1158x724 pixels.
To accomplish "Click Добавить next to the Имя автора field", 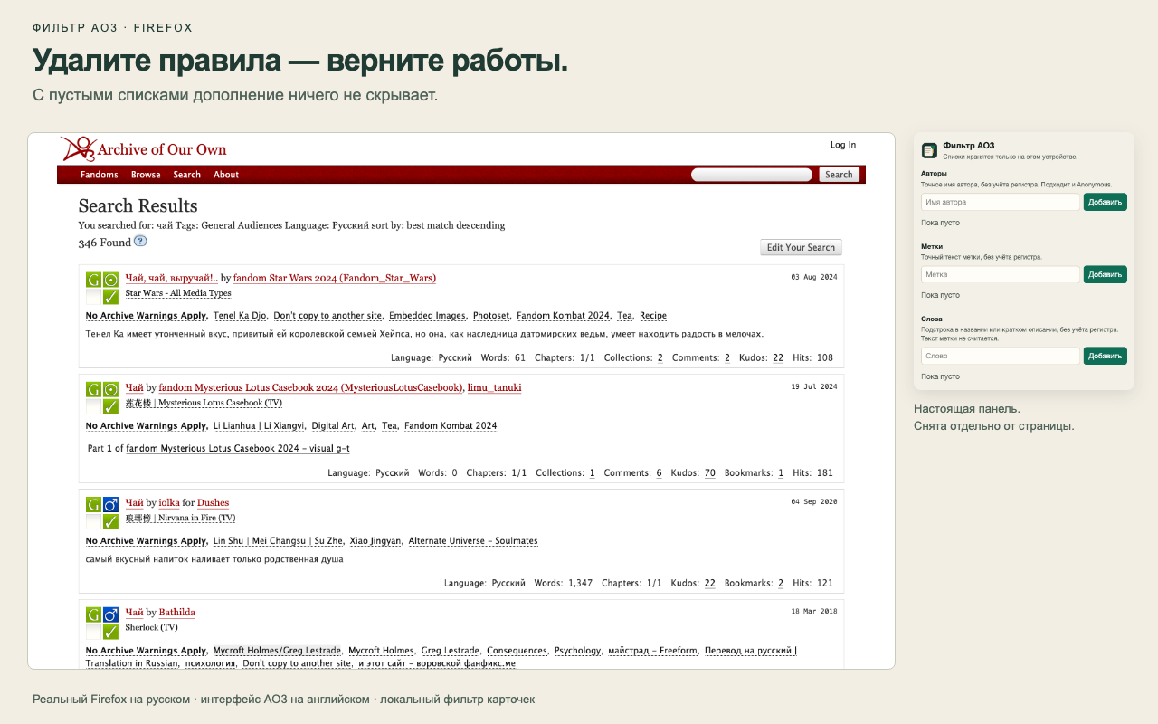I will pyautogui.click(x=1106, y=202).
